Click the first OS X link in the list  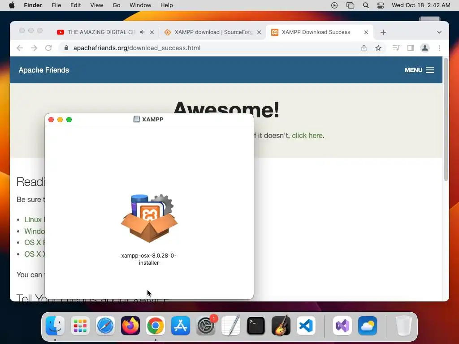[x=35, y=242]
